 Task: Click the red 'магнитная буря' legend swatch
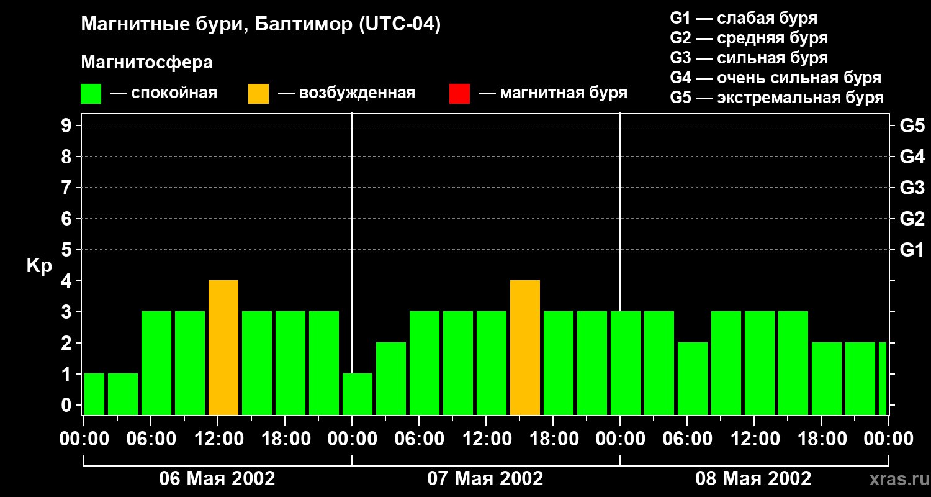point(459,94)
